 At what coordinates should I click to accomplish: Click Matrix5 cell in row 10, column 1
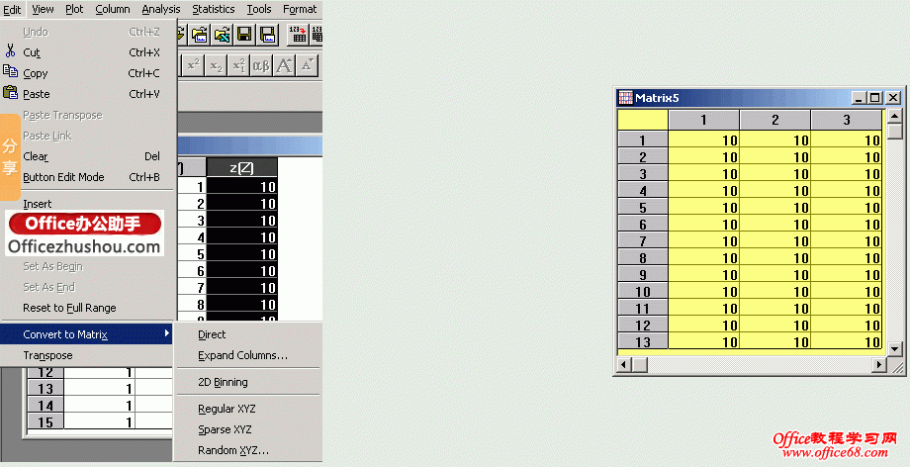coord(703,292)
